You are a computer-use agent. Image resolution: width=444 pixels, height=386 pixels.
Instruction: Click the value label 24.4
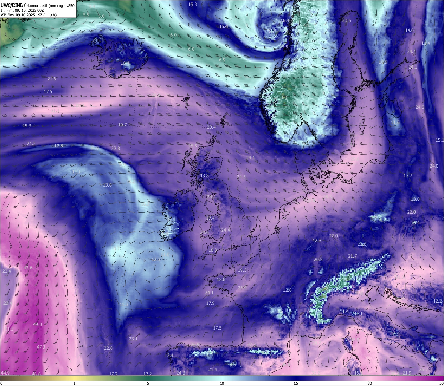click(x=225, y=230)
